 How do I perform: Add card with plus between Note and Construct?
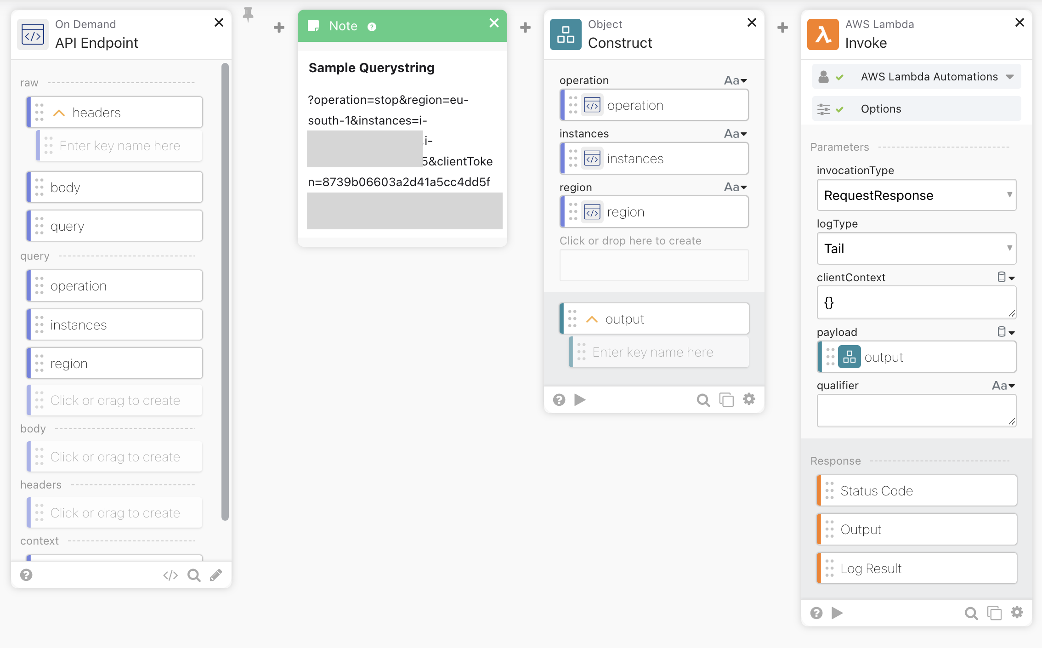click(525, 28)
